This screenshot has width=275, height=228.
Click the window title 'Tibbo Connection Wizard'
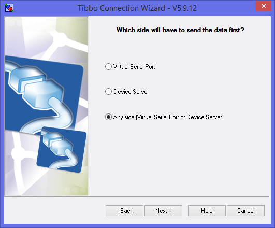[x=121, y=8]
